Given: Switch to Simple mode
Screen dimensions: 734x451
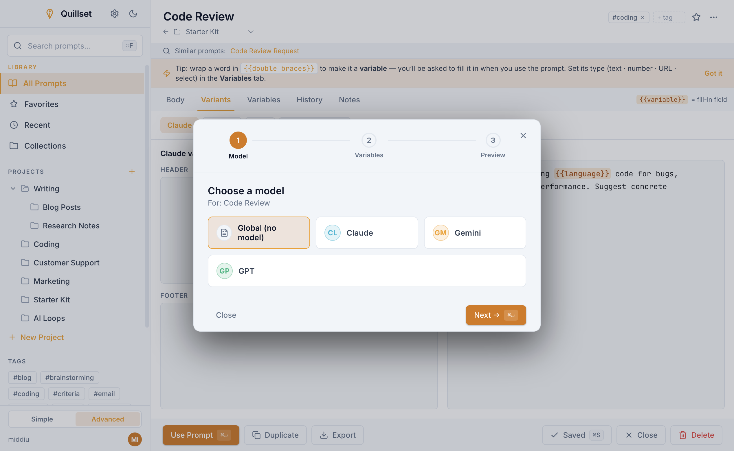Looking at the screenshot, I should tap(42, 419).
